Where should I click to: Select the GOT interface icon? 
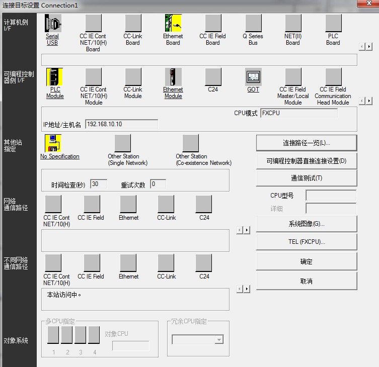point(253,77)
